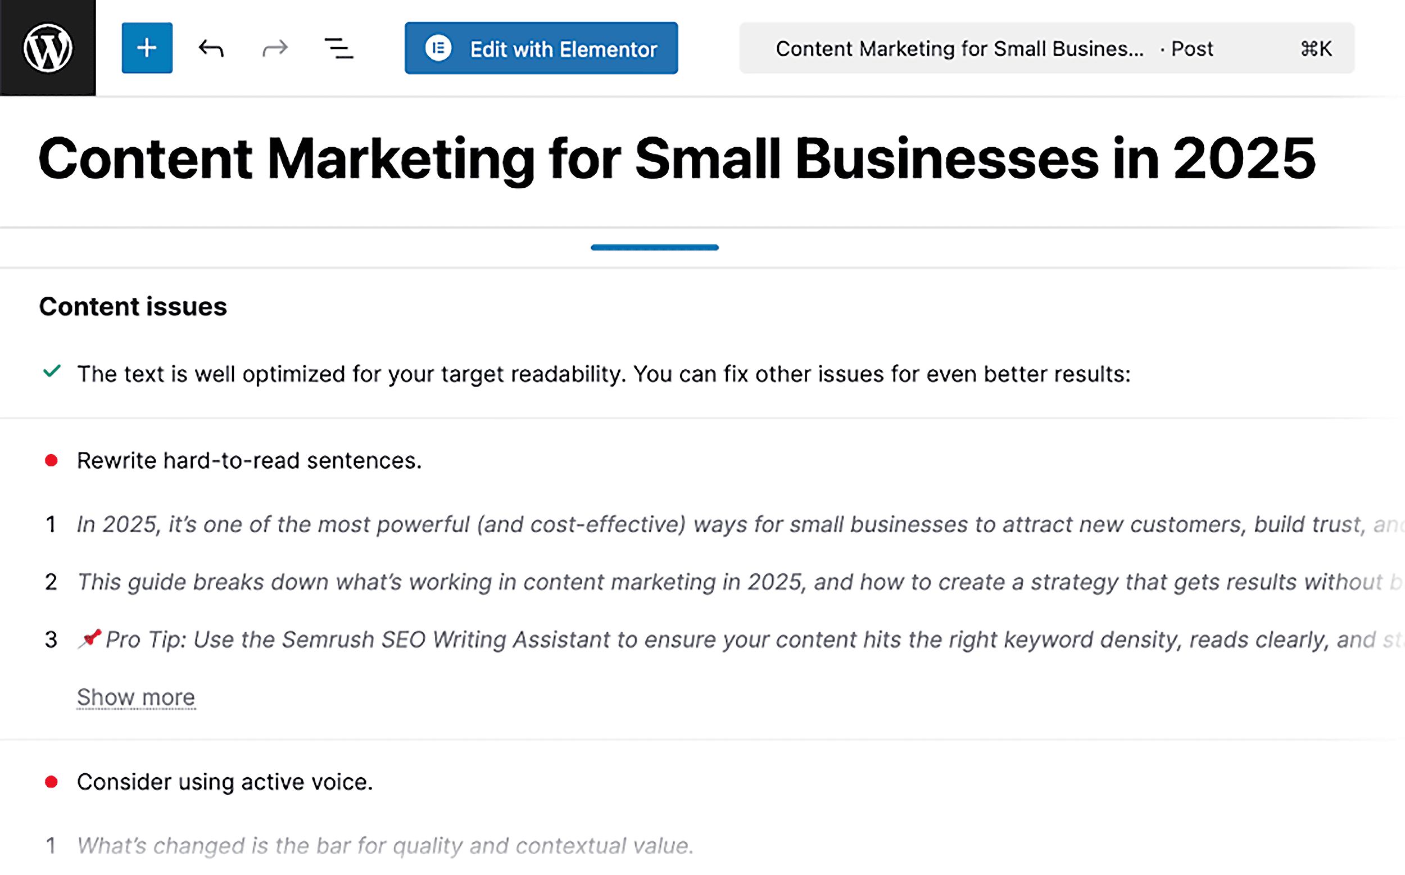Screen dimensions: 1405x875
Task: Expand the 'Show more' sentence list
Action: click(x=135, y=697)
